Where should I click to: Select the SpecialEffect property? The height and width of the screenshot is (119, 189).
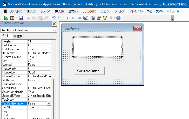[15, 96]
